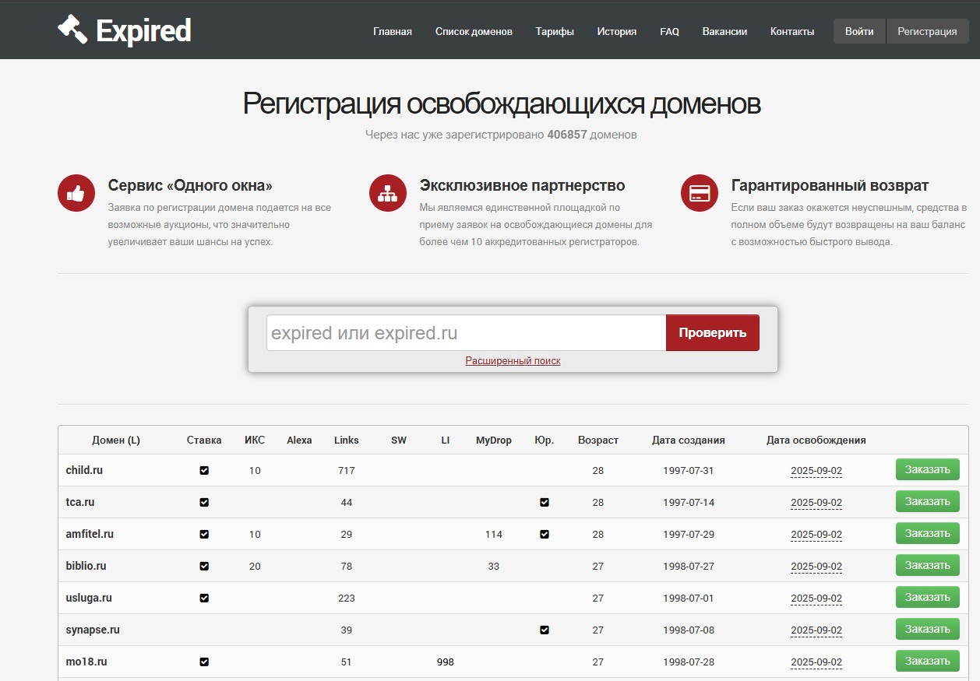This screenshot has height=681, width=980.
Task: Click the credit card refund icon
Action: click(700, 193)
